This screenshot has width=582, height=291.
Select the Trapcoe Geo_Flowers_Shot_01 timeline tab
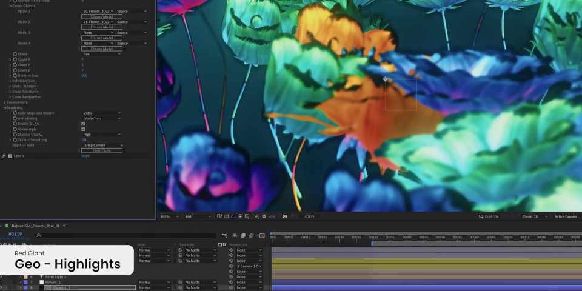35,226
